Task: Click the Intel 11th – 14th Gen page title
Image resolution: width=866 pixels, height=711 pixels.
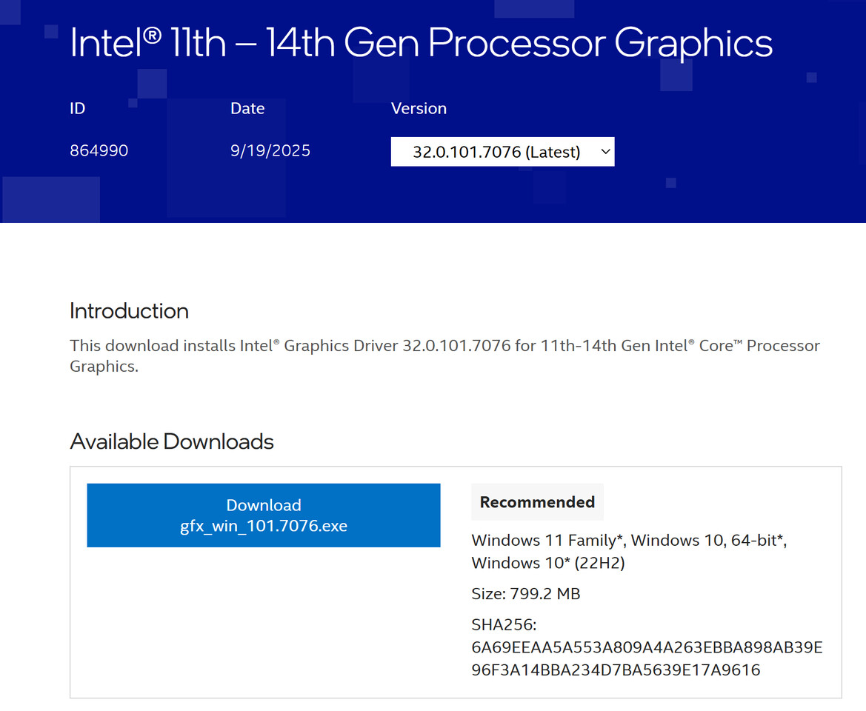Action: pyautogui.click(x=421, y=43)
